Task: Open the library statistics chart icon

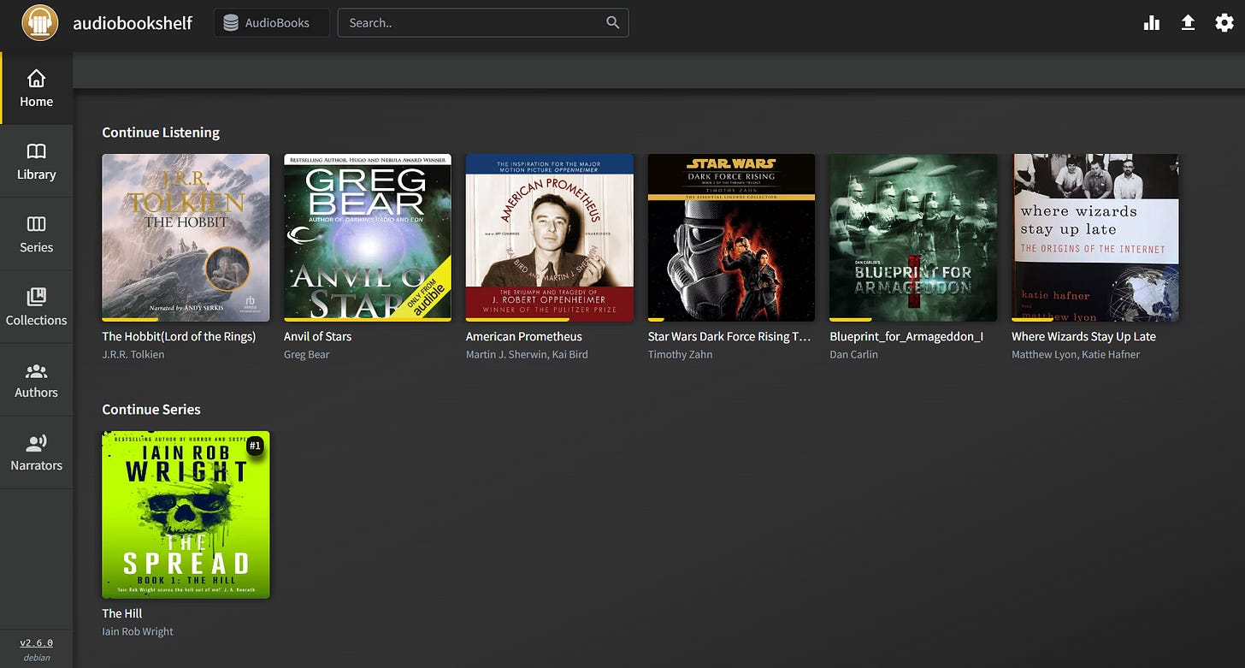Action: click(1152, 23)
